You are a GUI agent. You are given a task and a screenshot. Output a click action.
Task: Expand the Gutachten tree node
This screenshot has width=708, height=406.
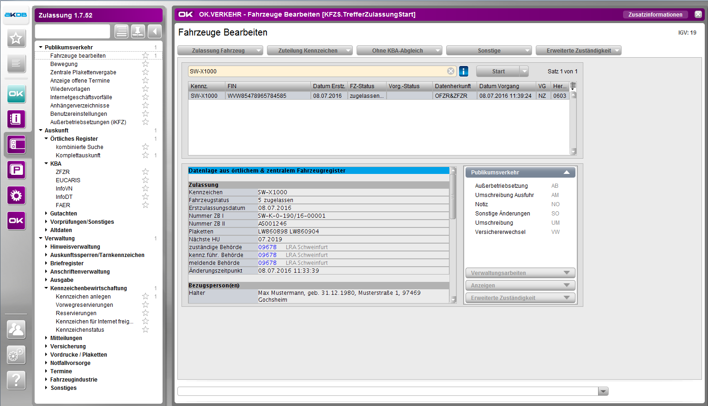(46, 214)
